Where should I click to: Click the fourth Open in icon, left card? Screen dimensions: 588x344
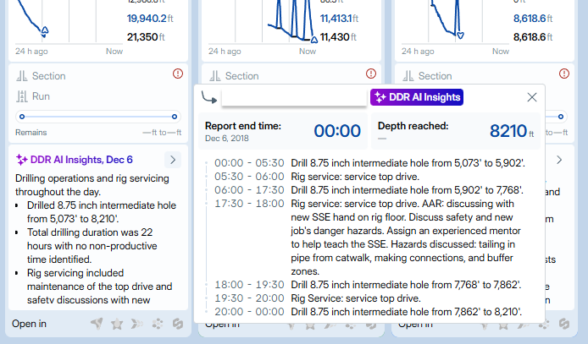(x=157, y=324)
